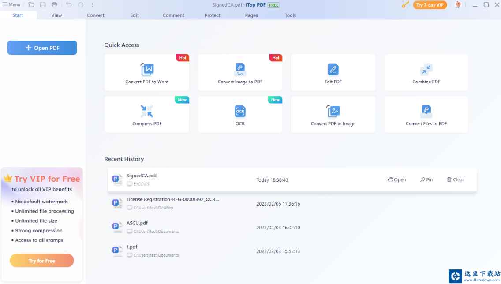501x284 pixels.
Task: Click the OCR icon
Action: pos(240,111)
